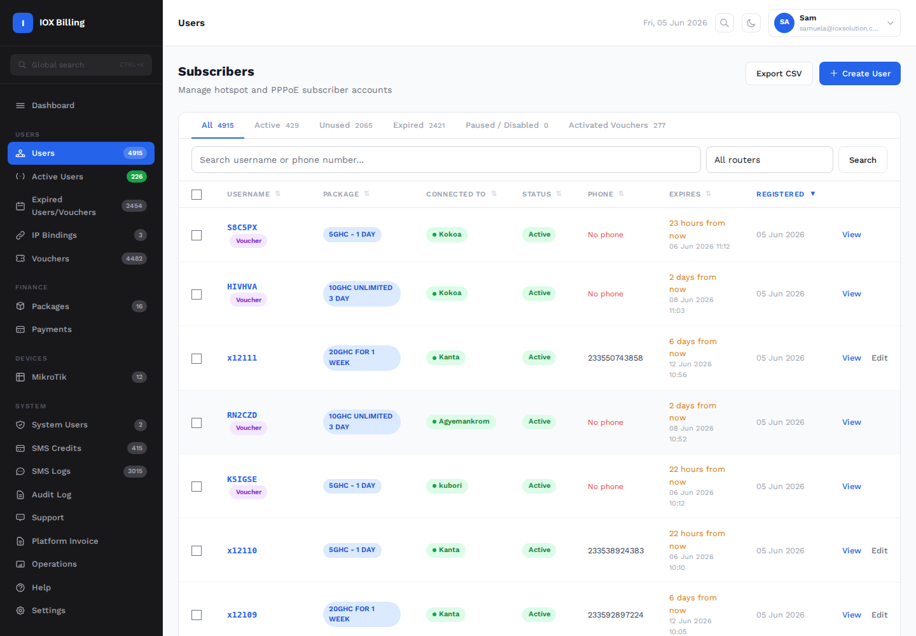The image size is (916, 636).
Task: Sort by Package column arrows
Action: coord(367,194)
